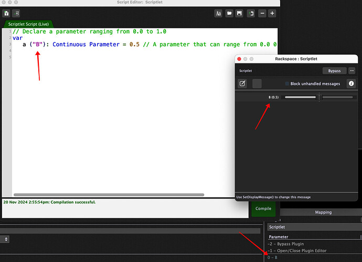The image size is (362, 262).
Task: Click the up/down stepper at bottom left
Action: pyautogui.click(x=6, y=239)
